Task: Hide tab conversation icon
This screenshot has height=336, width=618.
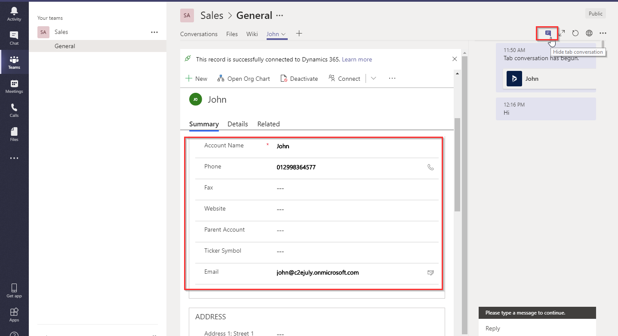Action: [x=548, y=33]
